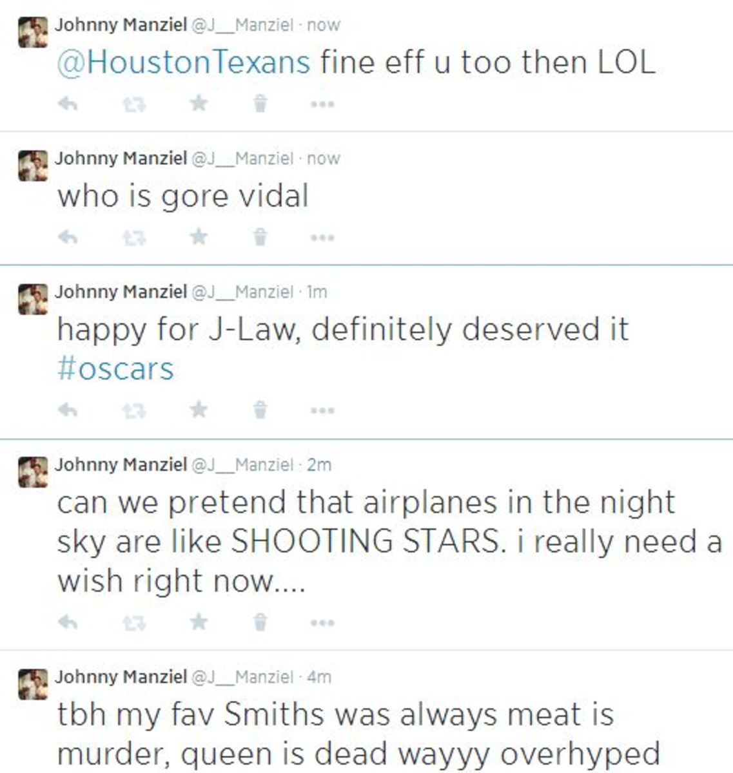The width and height of the screenshot is (733, 773).
Task: Reply to the SHOOTING STARS tweet
Action: [x=66, y=622]
